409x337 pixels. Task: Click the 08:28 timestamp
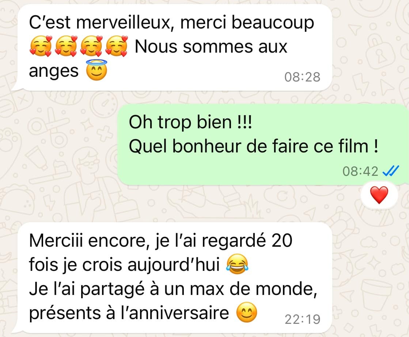pyautogui.click(x=302, y=77)
